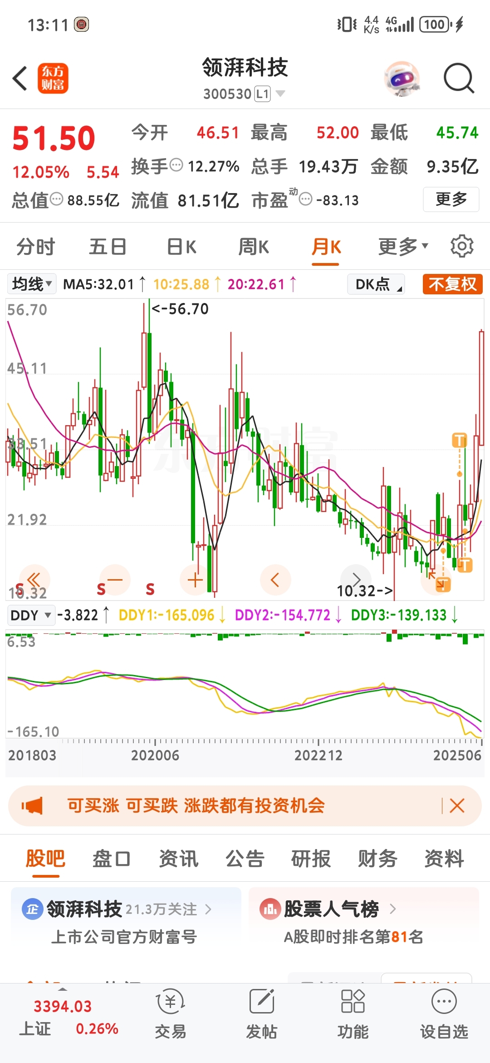Shift chart right with right arrow
490x1063 pixels.
356,580
